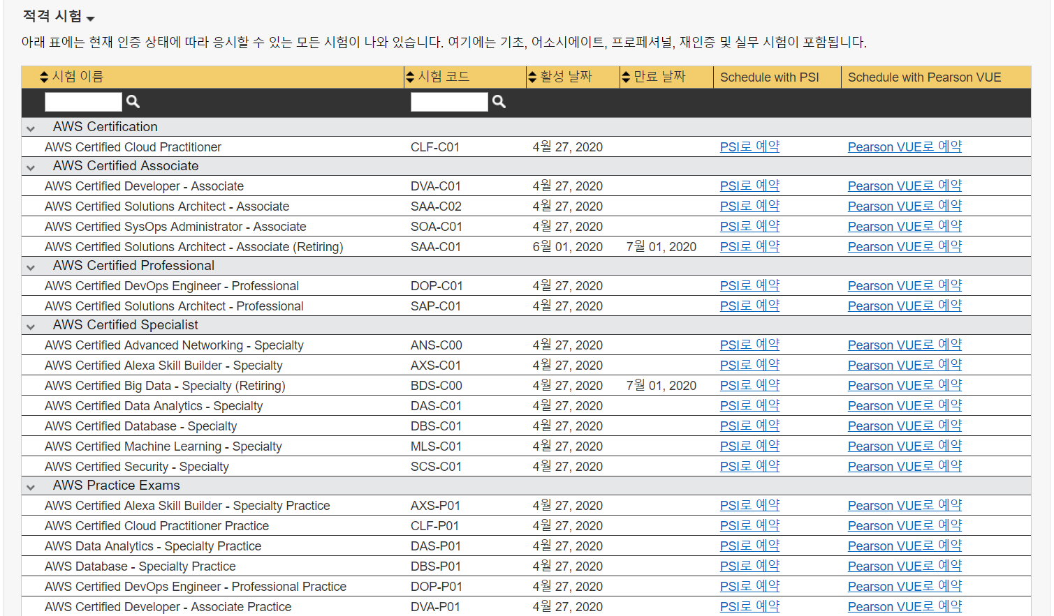Open PSI booking for DBS-P01 practice
The height and width of the screenshot is (616, 1054).
pyautogui.click(x=749, y=566)
